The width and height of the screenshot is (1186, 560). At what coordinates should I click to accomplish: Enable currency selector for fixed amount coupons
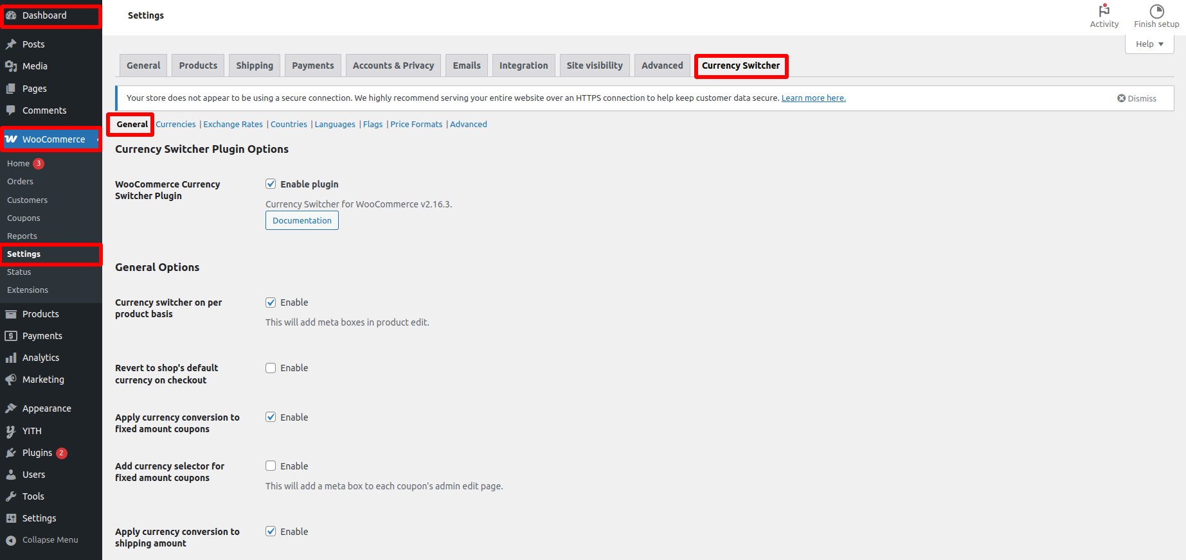click(271, 466)
